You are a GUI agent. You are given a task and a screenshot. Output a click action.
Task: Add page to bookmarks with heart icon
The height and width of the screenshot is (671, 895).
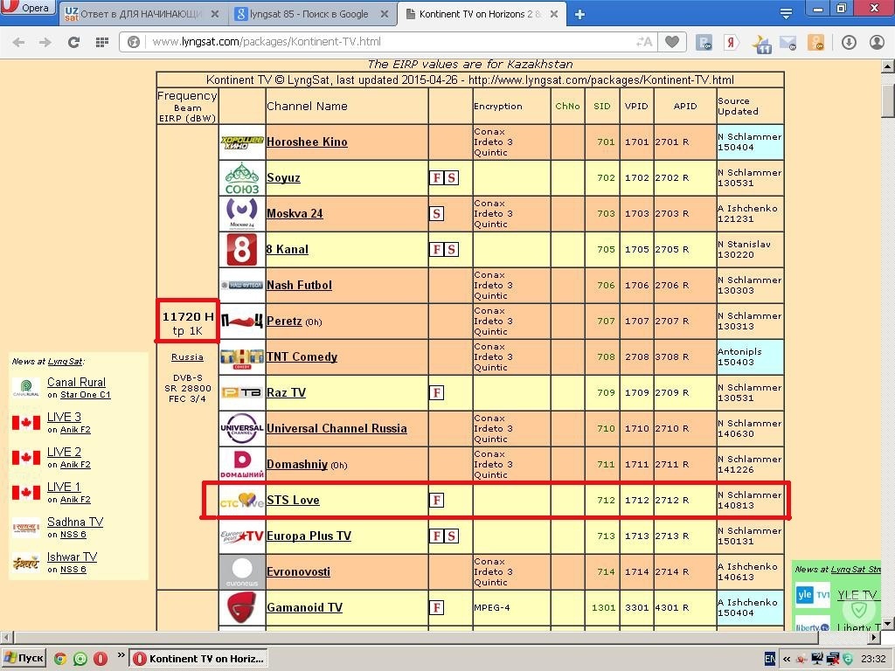[x=672, y=42]
